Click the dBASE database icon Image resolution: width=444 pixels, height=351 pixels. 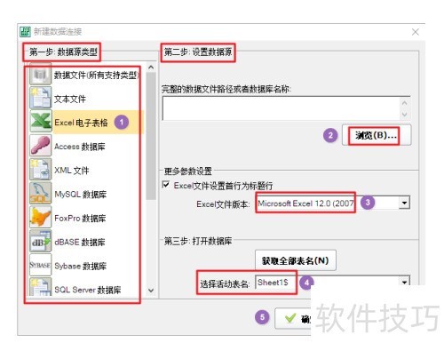point(41,241)
